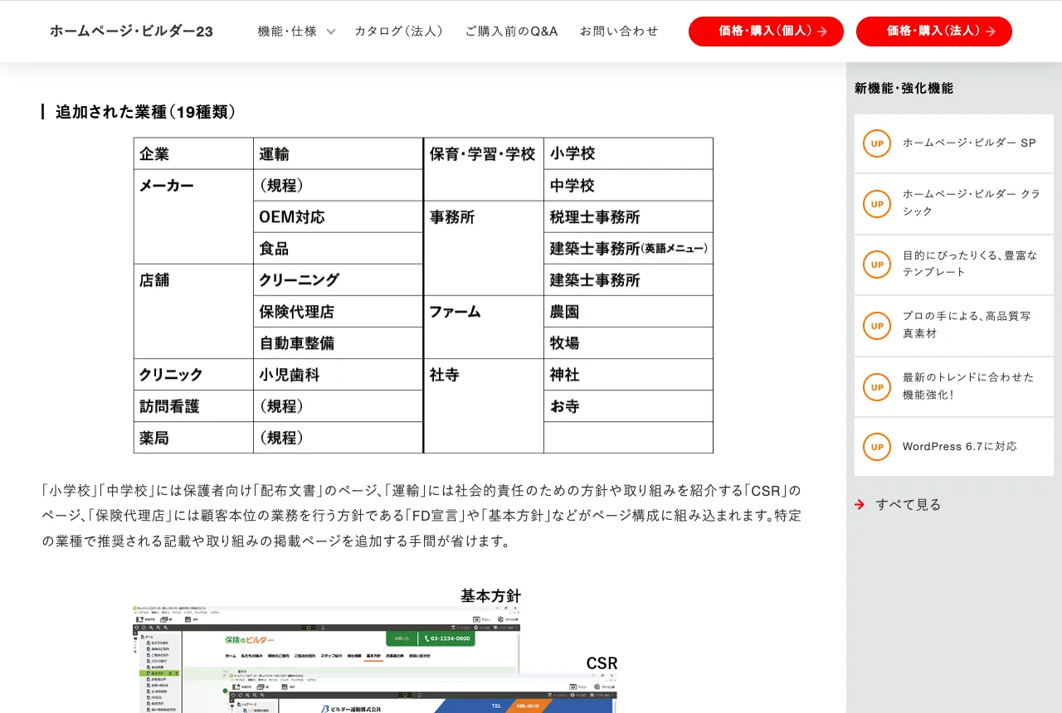The height and width of the screenshot is (713, 1062).
Task: Click the 追加された業種（19種類） heading
Action: [x=146, y=112]
